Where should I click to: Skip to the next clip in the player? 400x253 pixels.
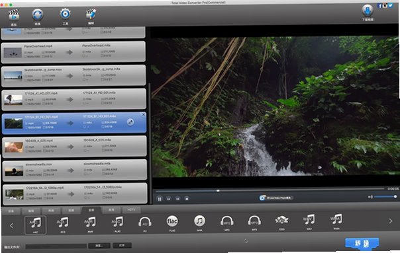tap(177, 199)
